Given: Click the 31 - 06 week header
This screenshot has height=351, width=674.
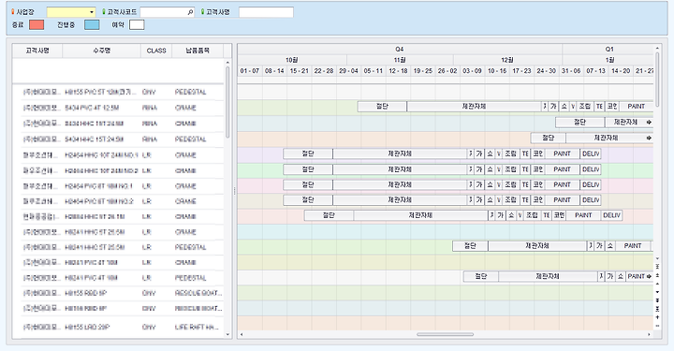Looking at the screenshot, I should pyautogui.click(x=571, y=71).
